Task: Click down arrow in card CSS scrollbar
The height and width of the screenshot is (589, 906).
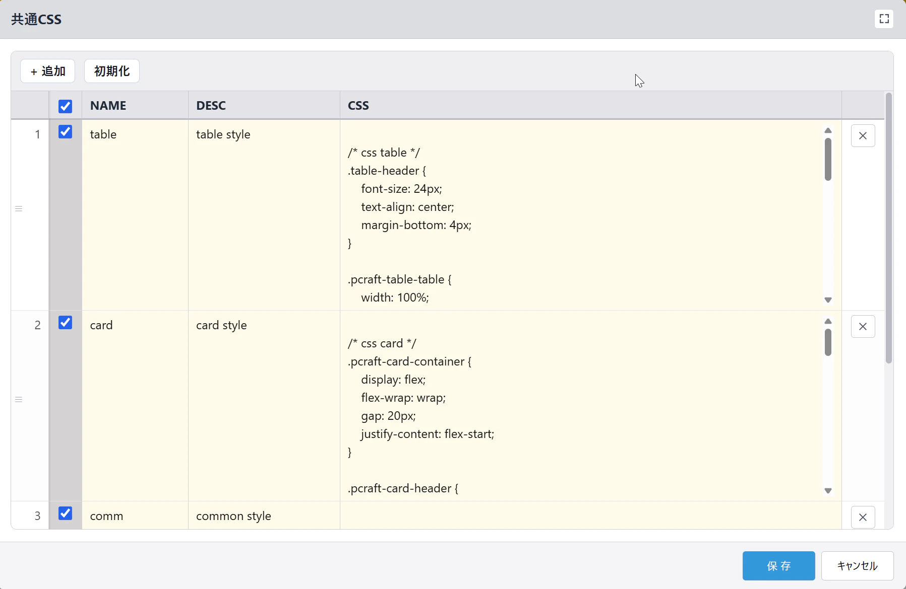Action: [x=828, y=490]
